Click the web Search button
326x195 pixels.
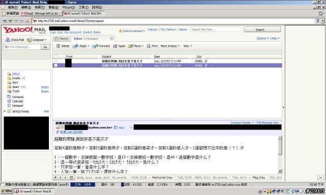pos(262,29)
